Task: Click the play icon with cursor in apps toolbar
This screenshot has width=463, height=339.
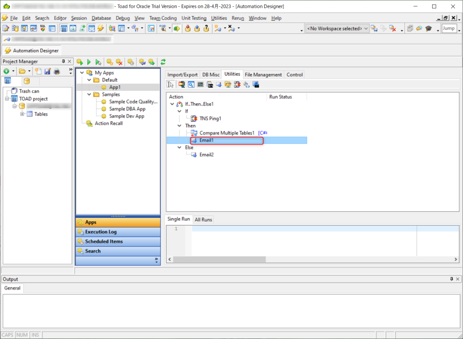Action: [x=98, y=62]
